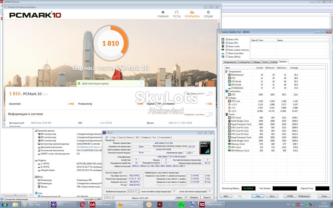Click the CPU-Z taskbar button
This screenshot has height=208, width=333.
[63, 205]
